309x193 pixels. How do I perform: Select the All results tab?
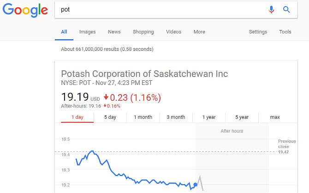64,32
